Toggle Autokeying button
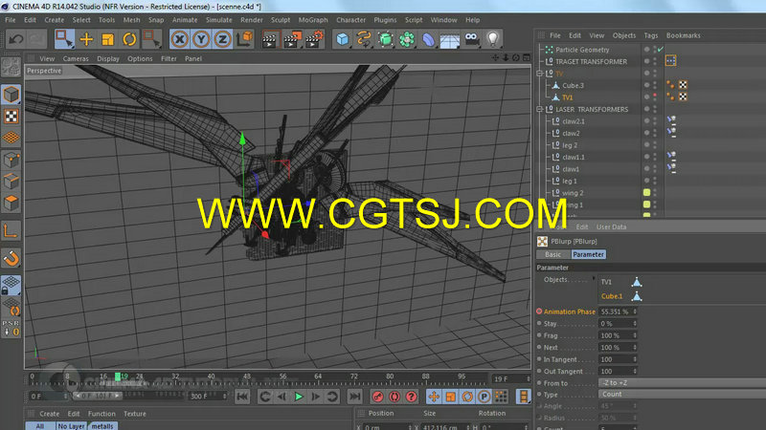This screenshot has height=430, width=766. pyautogui.click(x=394, y=397)
